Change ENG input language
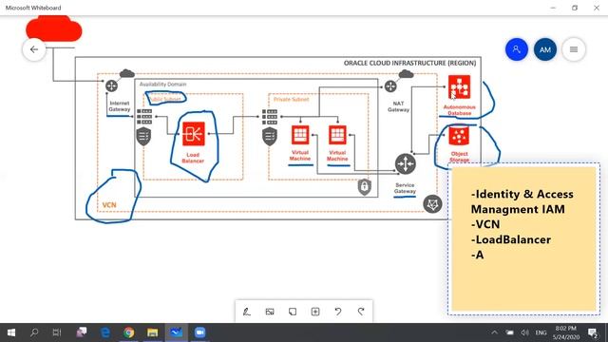The image size is (608, 342). (541, 332)
